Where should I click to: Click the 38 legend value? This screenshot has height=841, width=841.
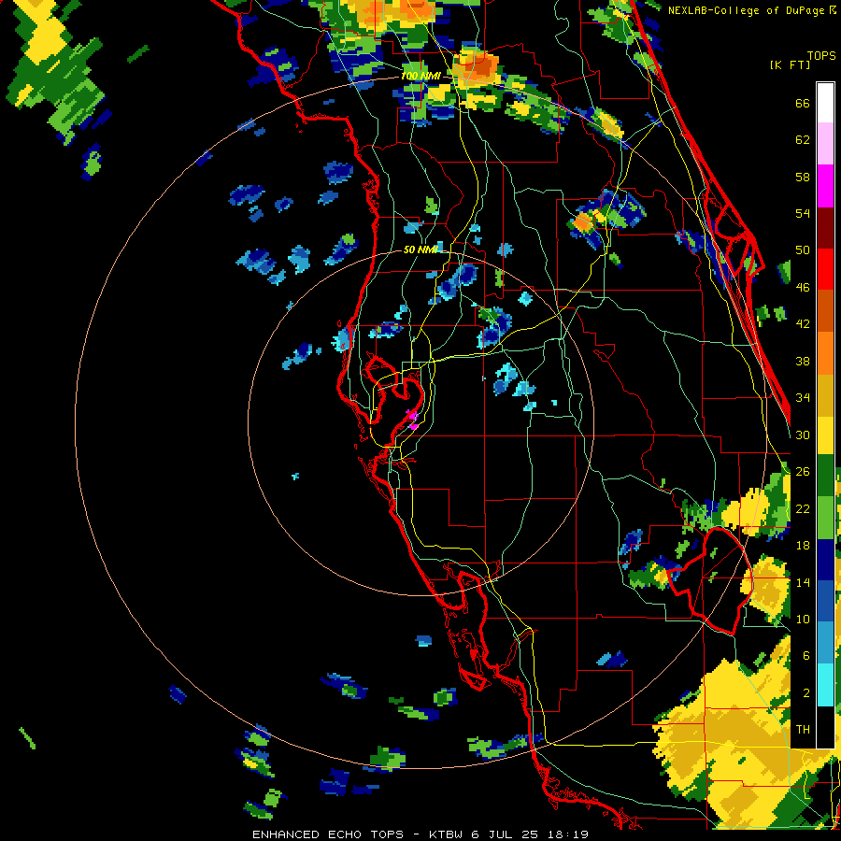tap(803, 361)
